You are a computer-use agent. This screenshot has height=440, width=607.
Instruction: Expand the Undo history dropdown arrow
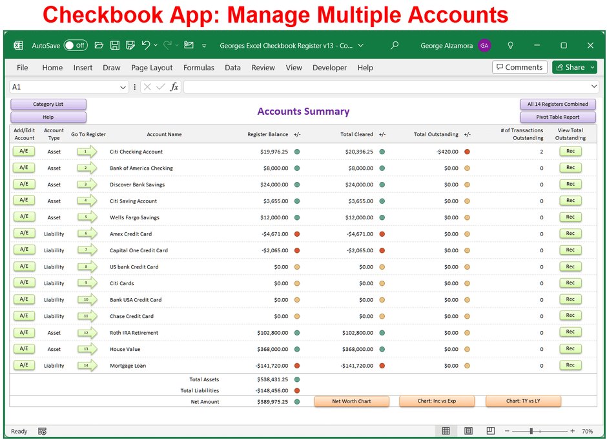[x=155, y=45]
